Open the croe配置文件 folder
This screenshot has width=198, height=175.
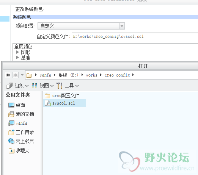[62, 95]
